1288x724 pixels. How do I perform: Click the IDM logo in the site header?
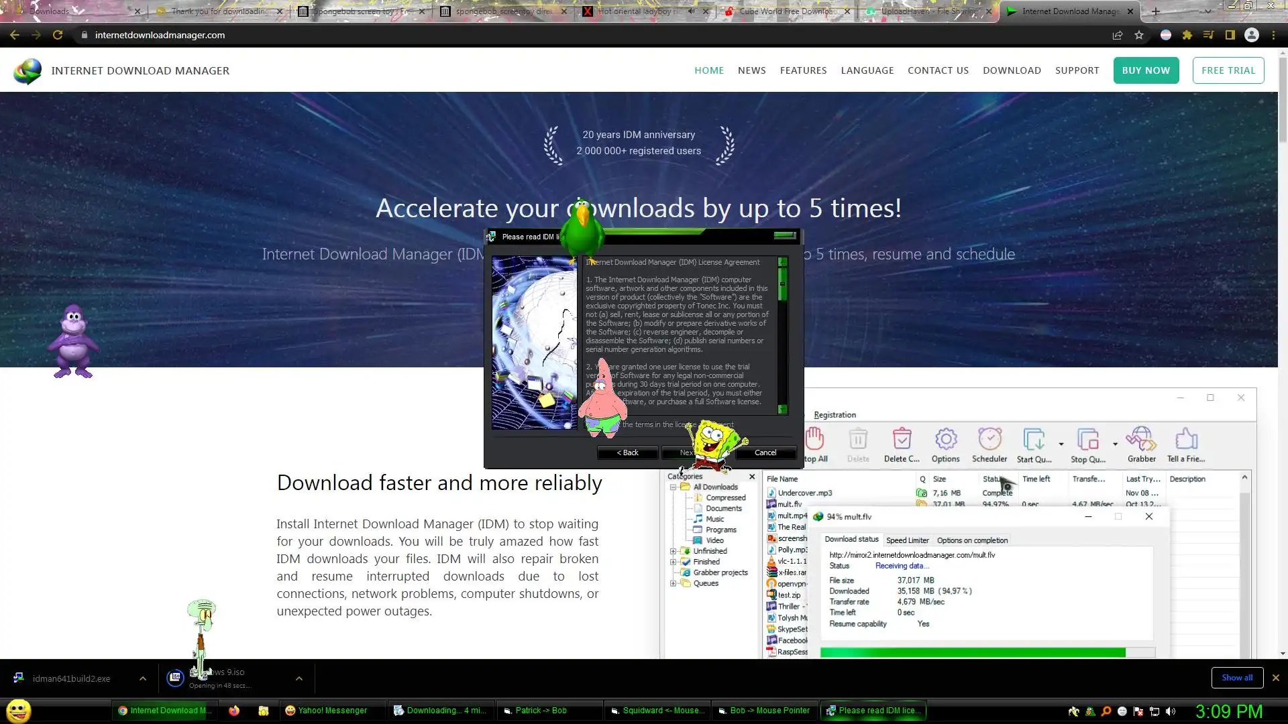coord(28,71)
